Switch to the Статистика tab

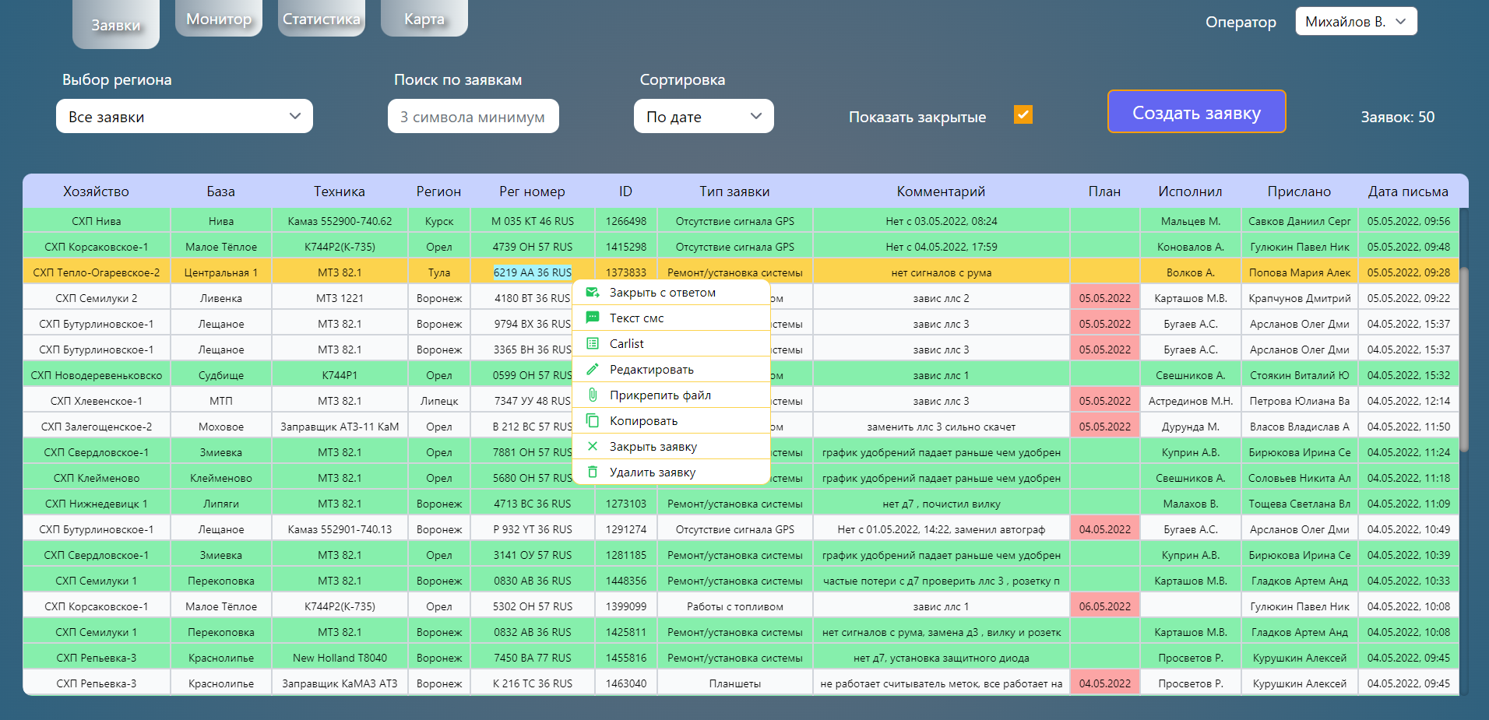tap(321, 17)
